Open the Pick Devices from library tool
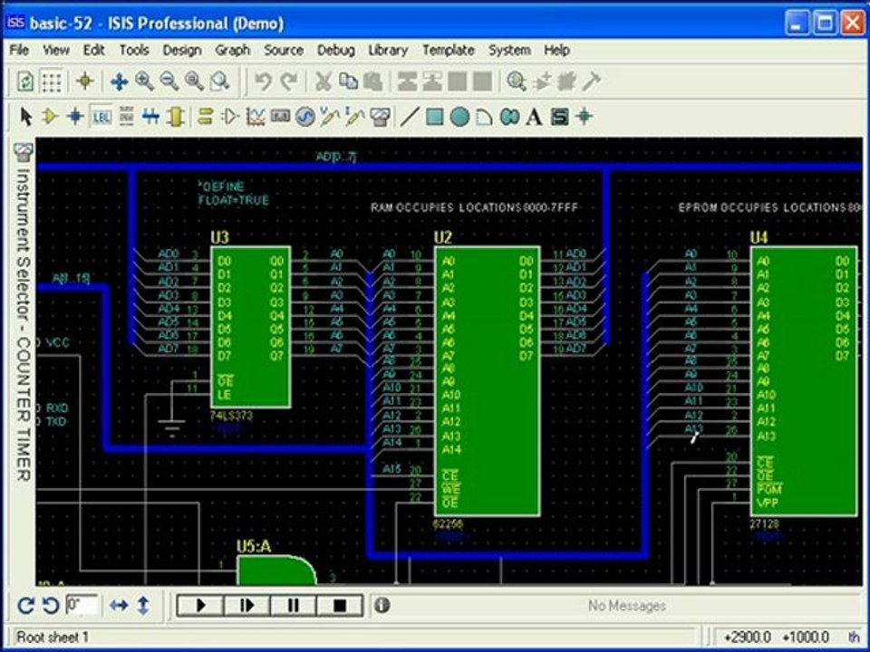 point(516,81)
